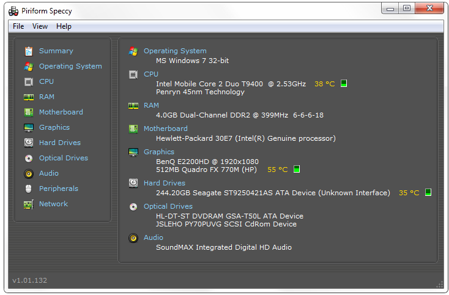The image size is (449, 295).
Task: Click the CPU chip icon in summary panel
Action: (133, 75)
